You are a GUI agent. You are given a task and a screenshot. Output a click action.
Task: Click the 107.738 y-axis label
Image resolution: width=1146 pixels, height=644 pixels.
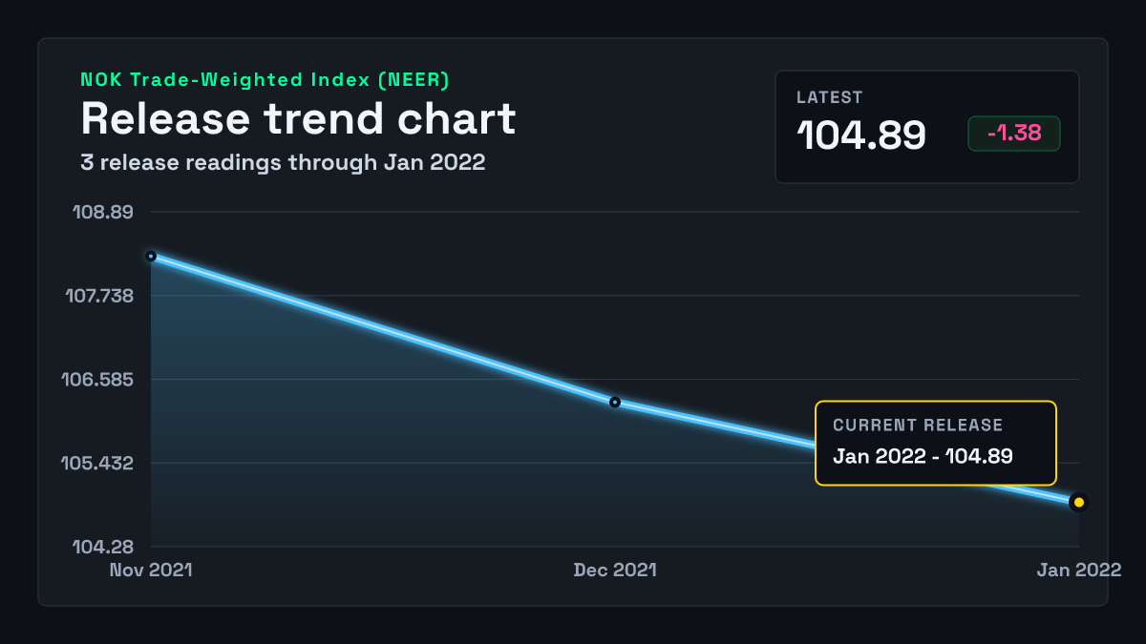pyautogui.click(x=99, y=296)
